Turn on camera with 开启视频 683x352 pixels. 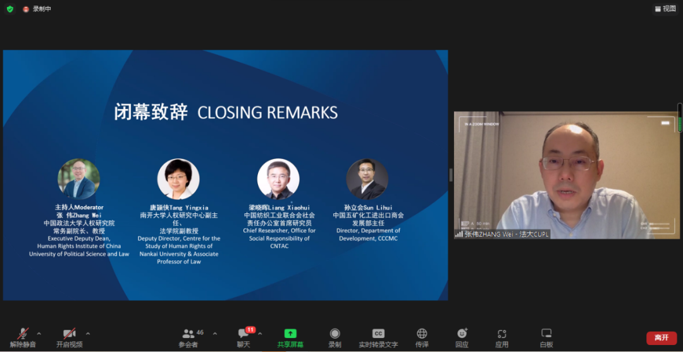tap(69, 337)
